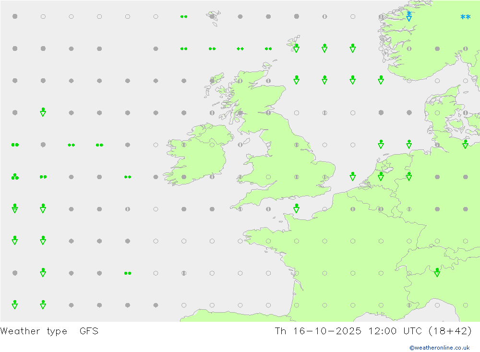Open the weatheronline.co.uk copyright link

pos(440,347)
